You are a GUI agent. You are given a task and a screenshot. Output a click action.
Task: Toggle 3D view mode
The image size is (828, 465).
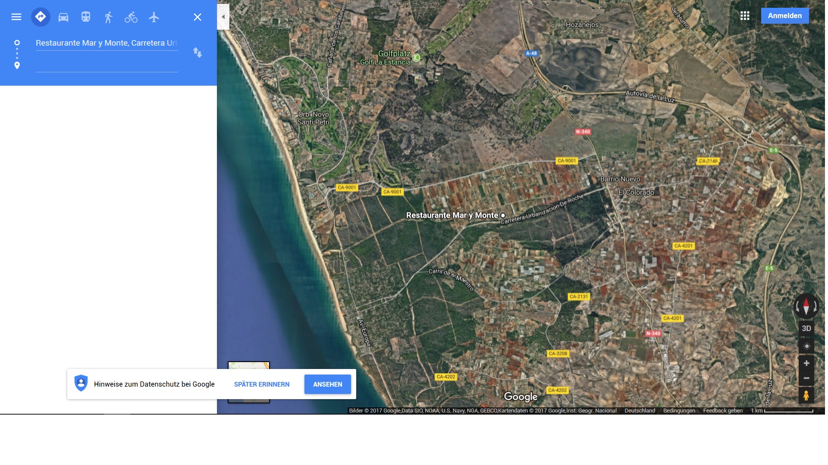click(806, 329)
